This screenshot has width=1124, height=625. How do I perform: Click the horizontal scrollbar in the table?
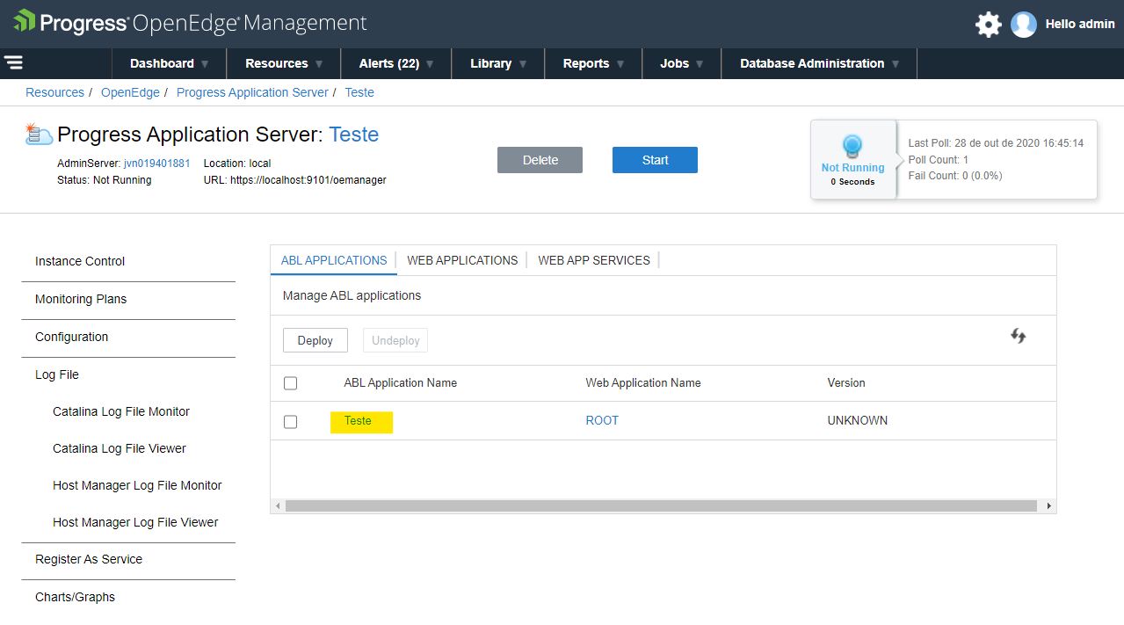(x=661, y=505)
